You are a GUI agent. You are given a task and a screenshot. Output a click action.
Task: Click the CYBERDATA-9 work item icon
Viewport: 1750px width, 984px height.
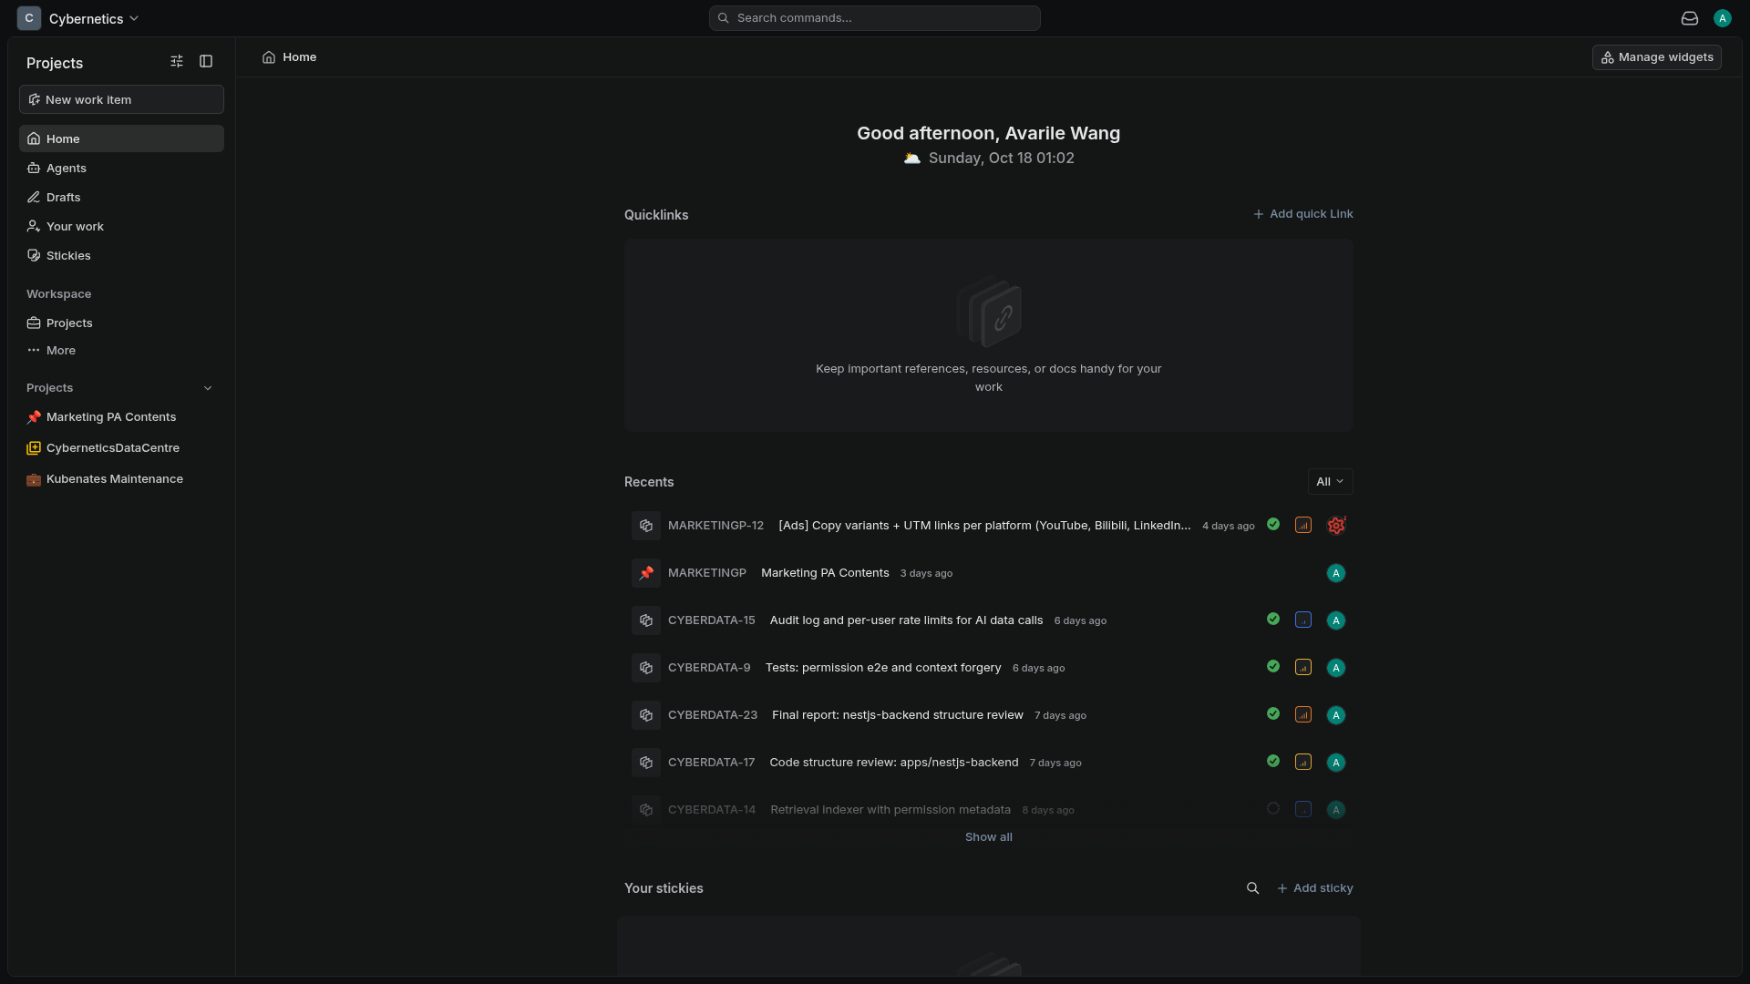pos(646,668)
